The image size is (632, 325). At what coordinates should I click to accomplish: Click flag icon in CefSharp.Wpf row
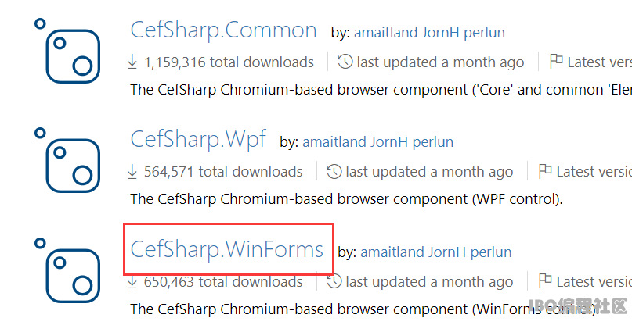(x=545, y=171)
